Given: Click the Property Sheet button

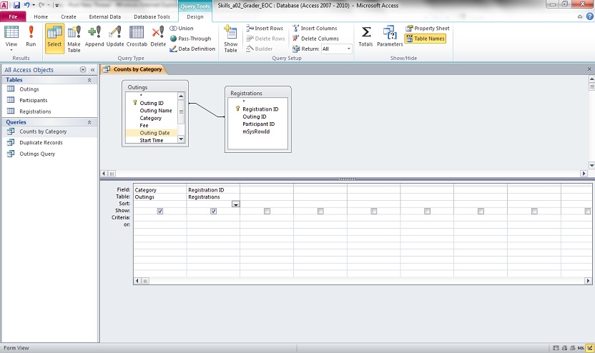Looking at the screenshot, I should point(428,29).
